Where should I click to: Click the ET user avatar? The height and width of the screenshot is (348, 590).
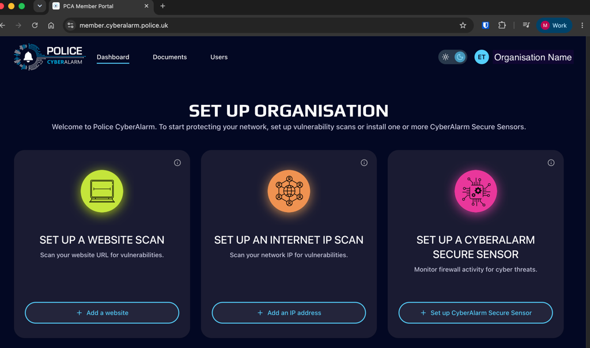click(481, 57)
